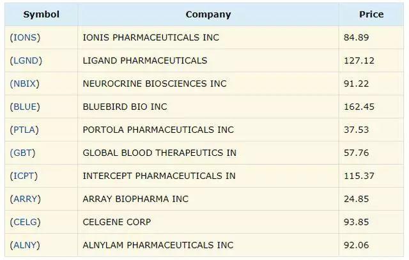409x260 pixels.
Task: Open the CELG stock symbol link
Action: point(25,222)
